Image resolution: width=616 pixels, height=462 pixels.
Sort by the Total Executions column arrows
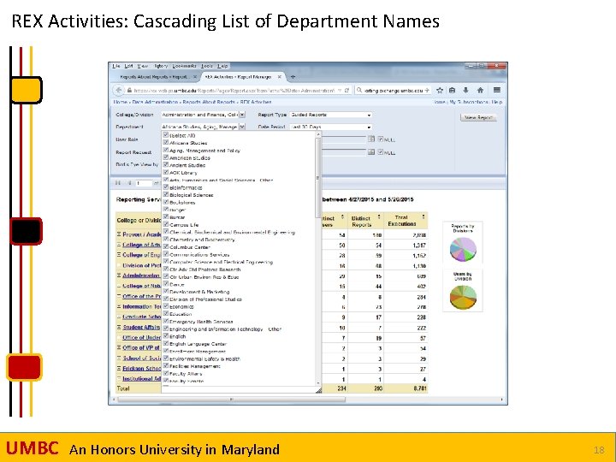click(x=423, y=216)
